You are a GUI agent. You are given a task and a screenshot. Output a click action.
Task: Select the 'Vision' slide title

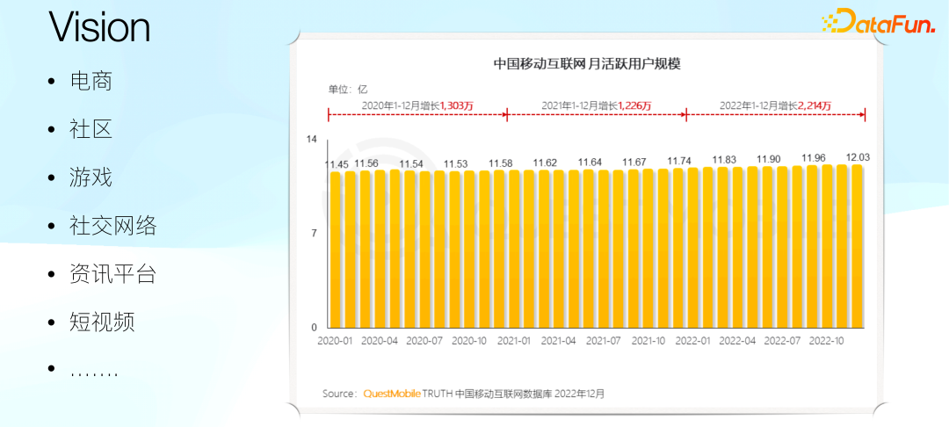[x=99, y=26]
